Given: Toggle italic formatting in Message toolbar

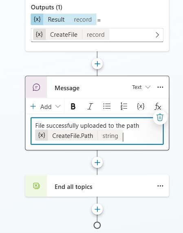Looking at the screenshot, I should 90,107.
